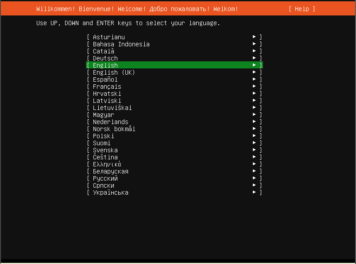Click the arrow beside English (UK)
Viewport: 356px width, 264px height.
tap(254, 72)
